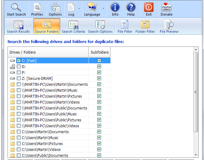Screen dimensions: 204x160
Task: Select the C:\Users\Public\Documents row text
Action: pos(45,155)
